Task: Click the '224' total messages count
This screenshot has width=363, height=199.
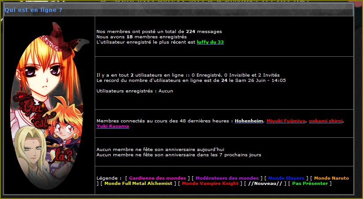Action: tap(190, 31)
